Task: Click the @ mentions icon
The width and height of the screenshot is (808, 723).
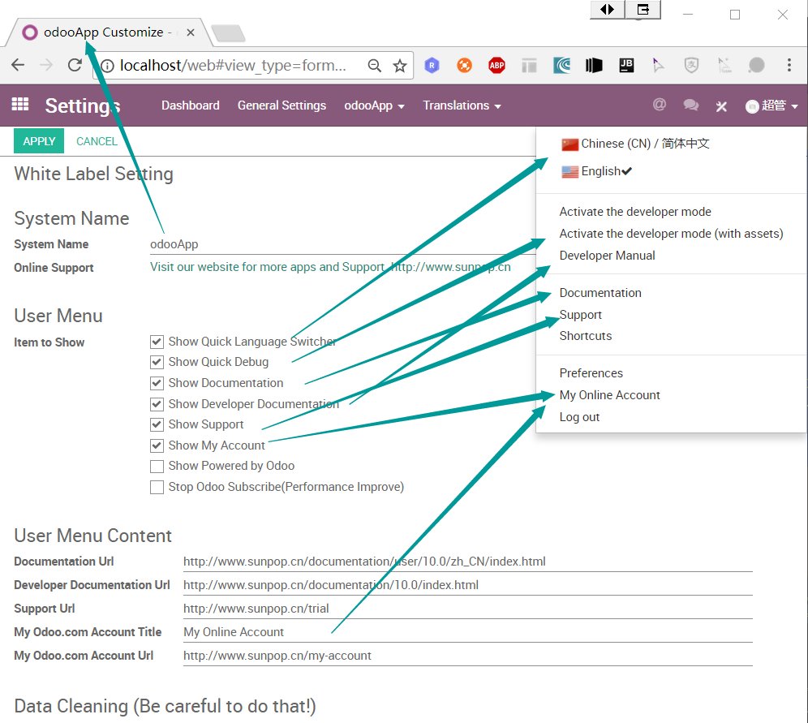Action: tap(660, 105)
